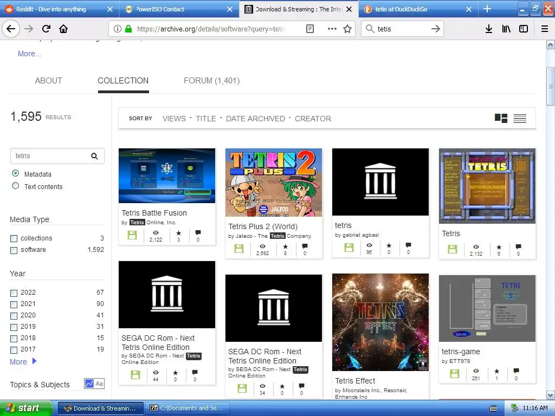555x416 pixels.
Task: Reload the page with the refresh icon
Action: pyautogui.click(x=46, y=29)
